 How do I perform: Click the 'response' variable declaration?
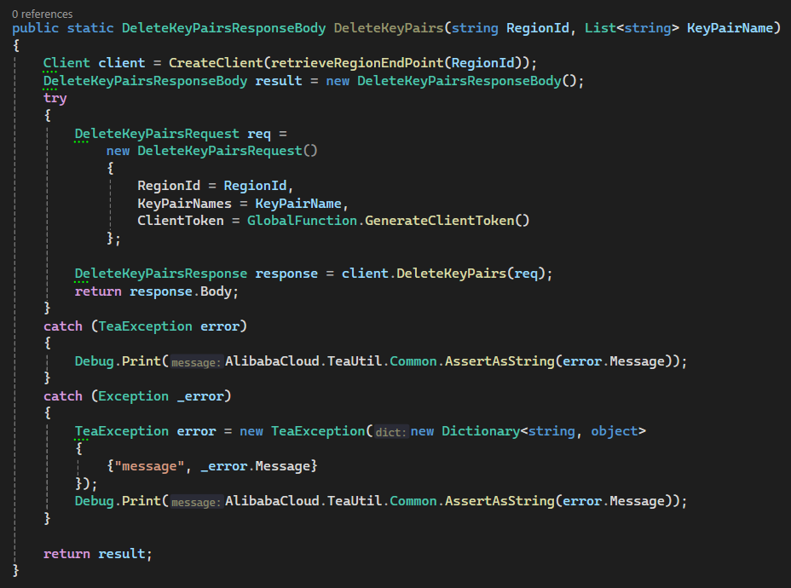tap(286, 274)
